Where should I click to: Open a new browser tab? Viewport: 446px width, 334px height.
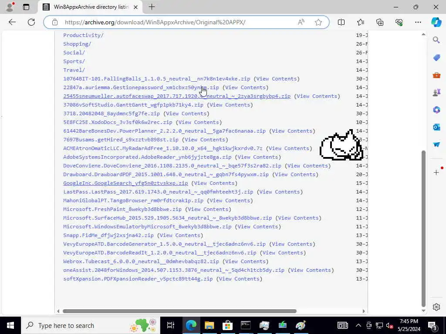152,7
